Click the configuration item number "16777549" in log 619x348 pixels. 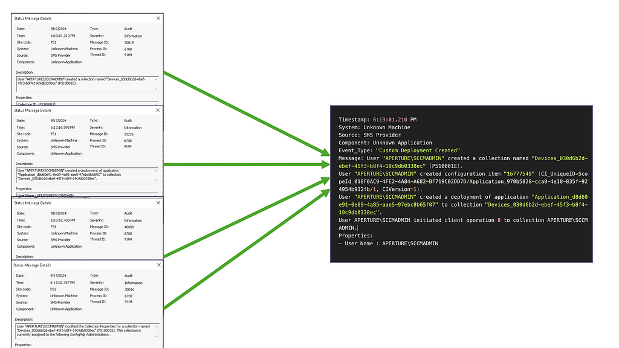[519, 173]
